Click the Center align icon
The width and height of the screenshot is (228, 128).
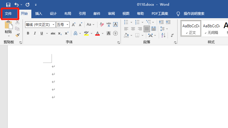point(133,29)
